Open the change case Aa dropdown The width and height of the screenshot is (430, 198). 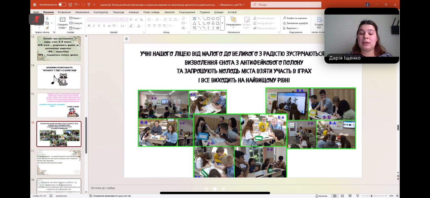coord(123,26)
